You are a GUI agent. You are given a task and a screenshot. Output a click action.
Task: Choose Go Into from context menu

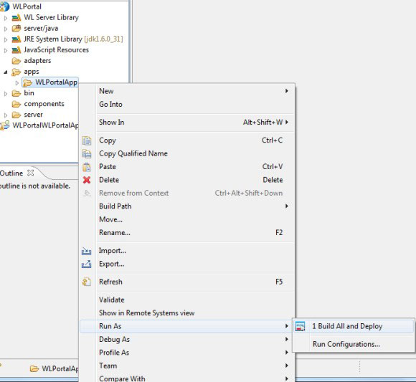[x=187, y=104]
